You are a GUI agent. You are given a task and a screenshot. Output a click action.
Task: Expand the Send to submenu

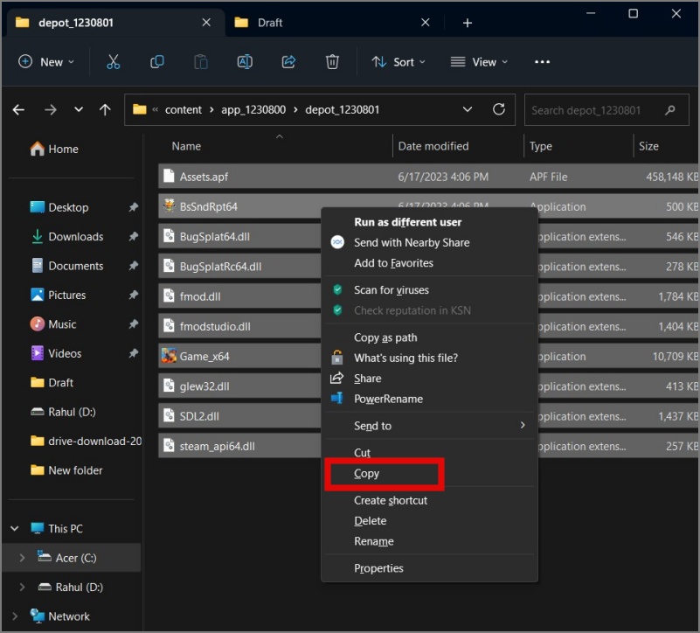tap(429, 425)
